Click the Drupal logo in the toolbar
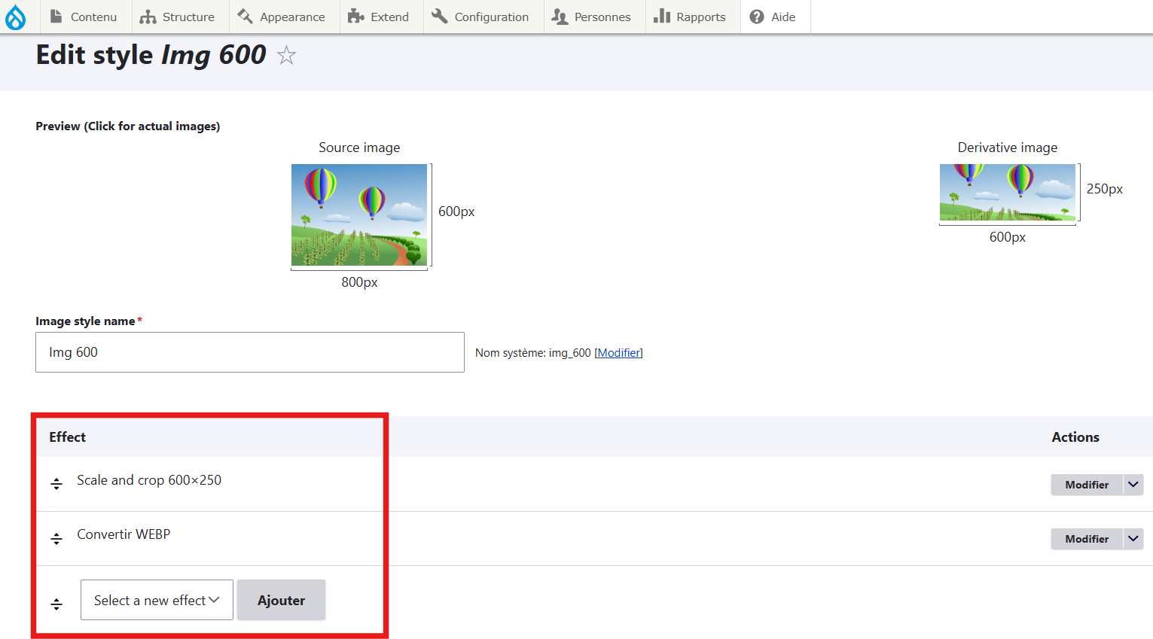The height and width of the screenshot is (639, 1153). coord(16,16)
